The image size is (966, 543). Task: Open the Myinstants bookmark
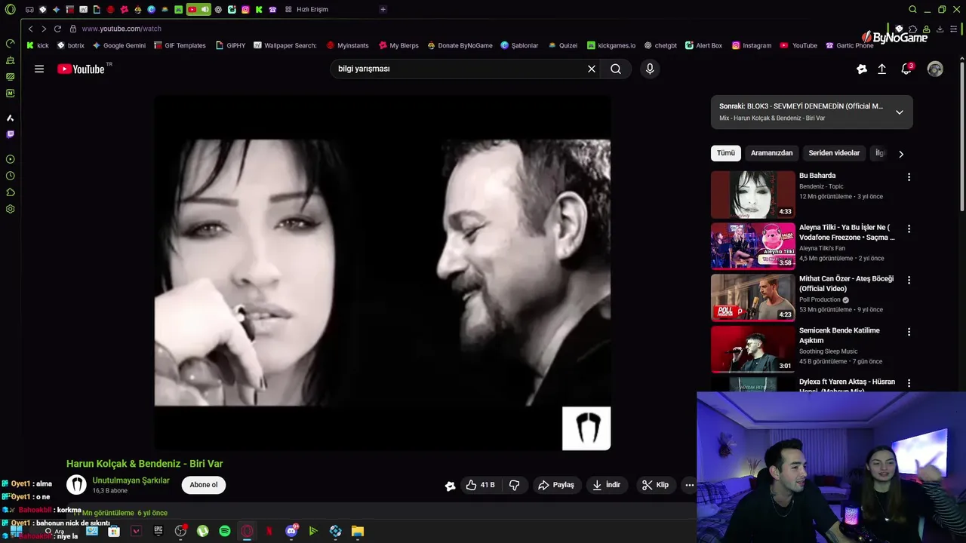(347, 45)
